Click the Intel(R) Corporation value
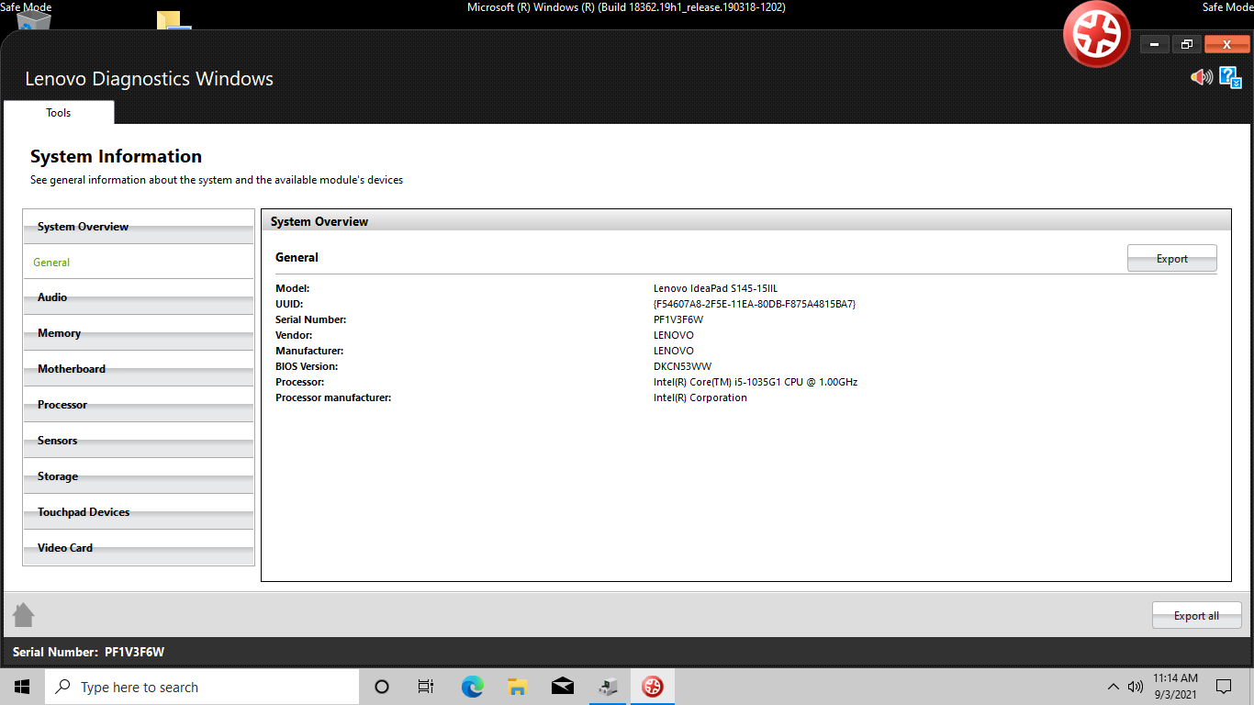This screenshot has height=705, width=1254. click(700, 397)
